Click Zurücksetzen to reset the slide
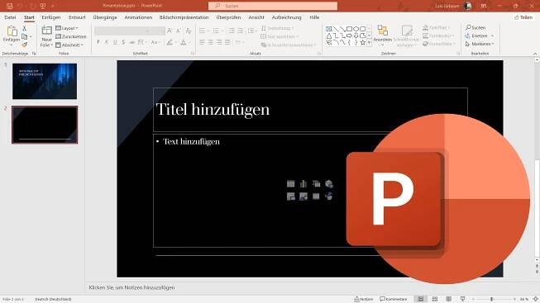This screenshot has height=303, width=540. [x=71, y=36]
